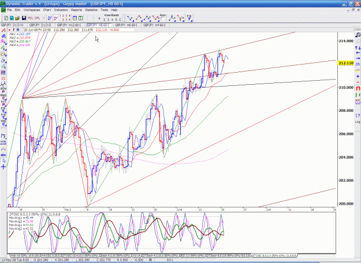Select the RSI indicator tab at bottom
Screen dimensions: 361x263
click(x=192, y=256)
